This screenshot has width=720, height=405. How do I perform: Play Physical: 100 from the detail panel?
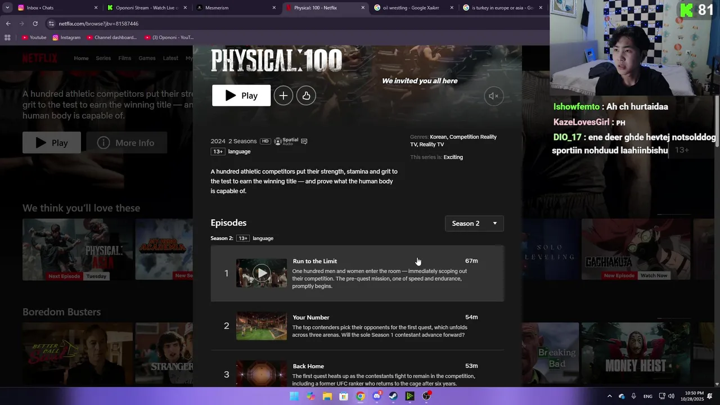click(241, 96)
